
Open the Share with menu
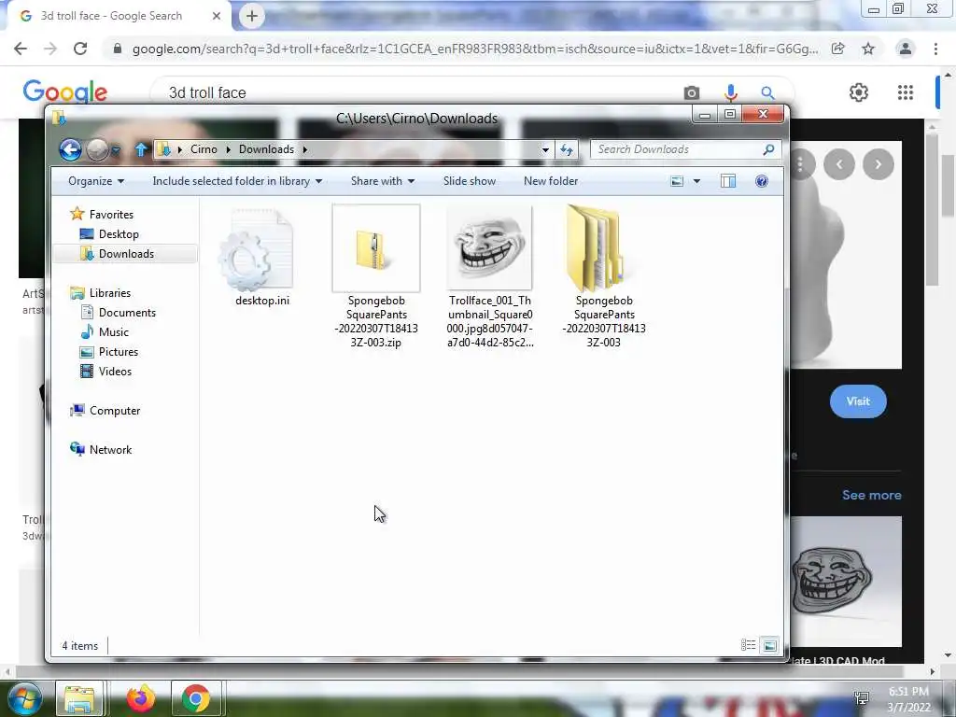coord(383,181)
